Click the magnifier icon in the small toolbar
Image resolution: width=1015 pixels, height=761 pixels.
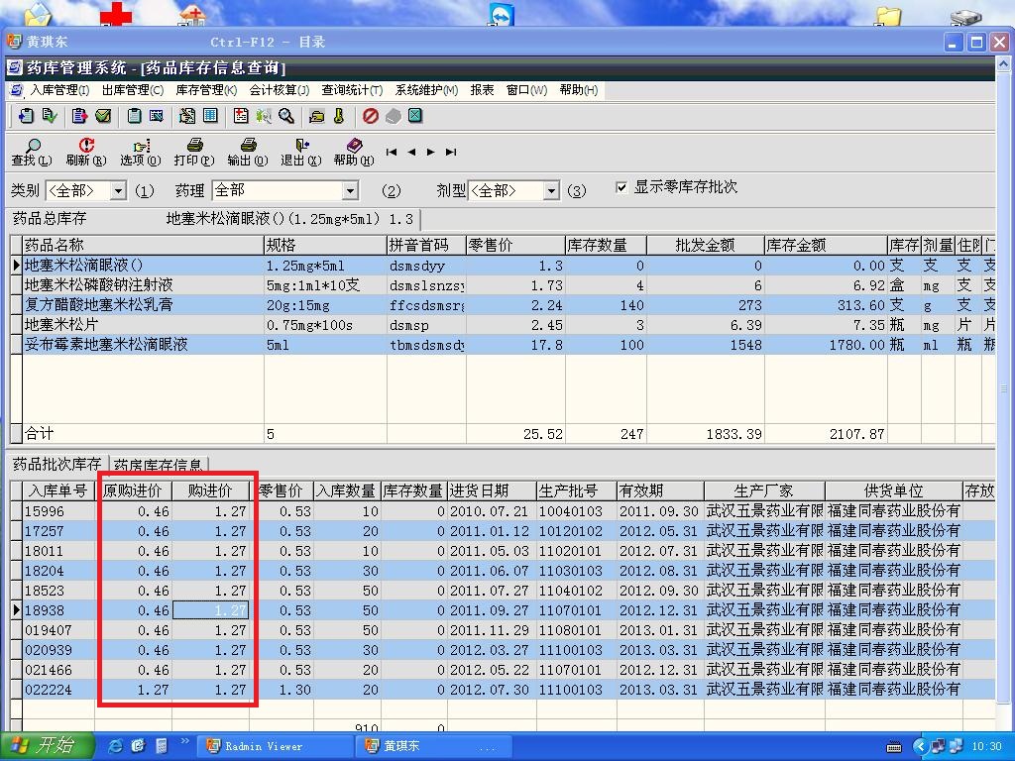286,116
